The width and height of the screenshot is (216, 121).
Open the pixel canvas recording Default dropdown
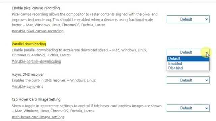click(188, 19)
